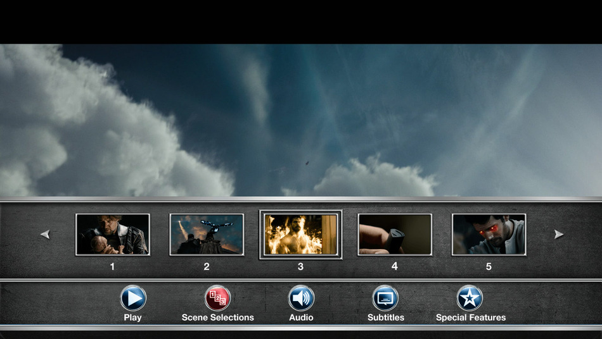
Task: Click the Special Features star icon
Action: (470, 298)
